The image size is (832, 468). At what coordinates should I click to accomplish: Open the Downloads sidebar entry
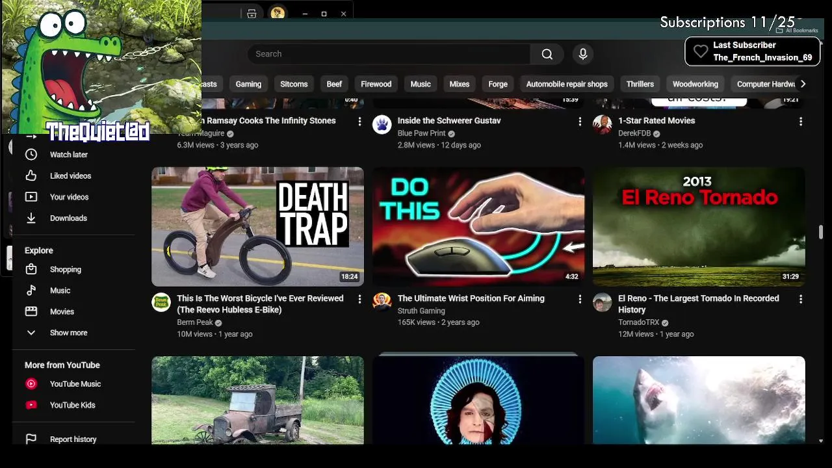pos(68,218)
